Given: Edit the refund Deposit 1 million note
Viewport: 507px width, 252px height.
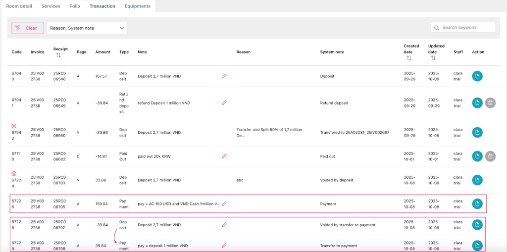Looking at the screenshot, I should tap(224, 103).
